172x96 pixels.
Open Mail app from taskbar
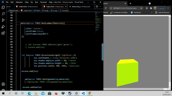click(x=43, y=93)
